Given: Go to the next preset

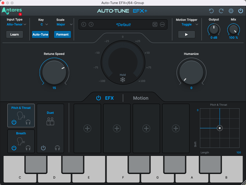Looking at the screenshot, I should coord(91,25).
